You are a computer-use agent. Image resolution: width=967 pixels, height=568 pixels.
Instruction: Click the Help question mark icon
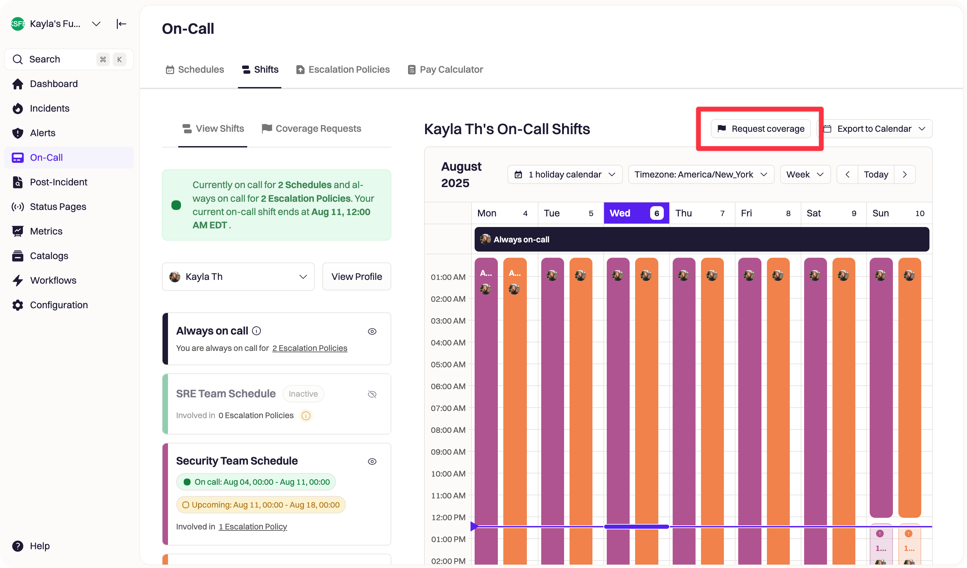tap(18, 545)
